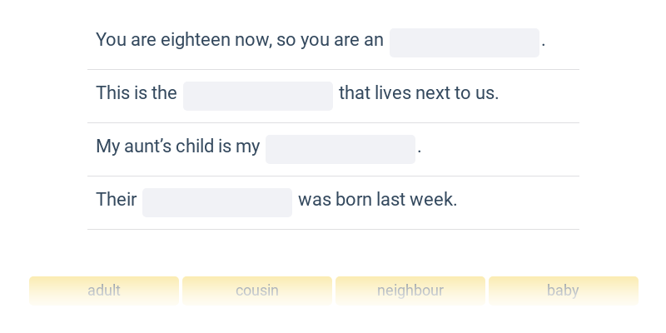Screen dimensions: 666x333
Task: Select the blank after 'My aunt's child is my'
Action: [340, 150]
